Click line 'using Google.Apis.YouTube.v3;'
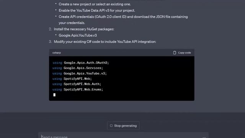Image resolution: width=245 pixels, height=138 pixels. tap(80, 73)
